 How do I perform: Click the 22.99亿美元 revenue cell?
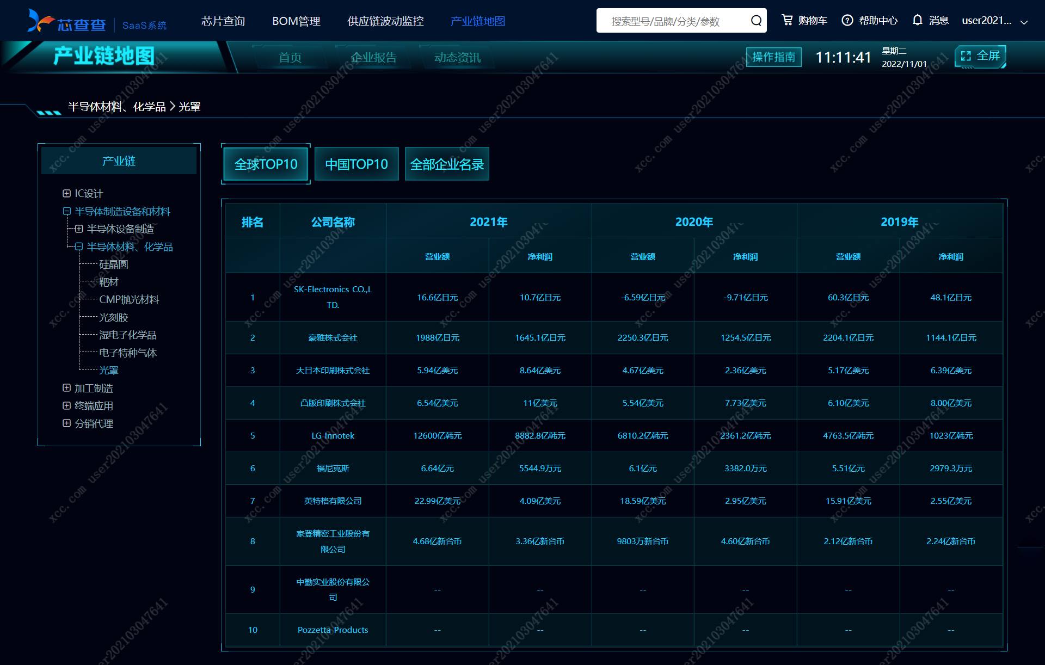click(437, 501)
